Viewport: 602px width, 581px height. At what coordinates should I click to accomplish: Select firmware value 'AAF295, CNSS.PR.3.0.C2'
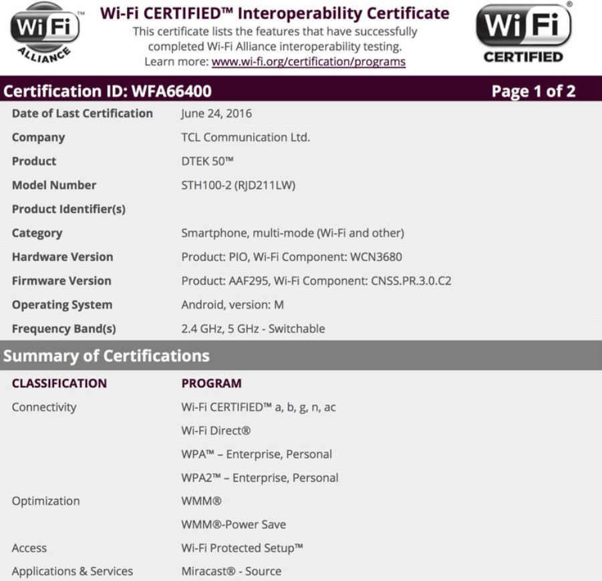[x=316, y=281]
